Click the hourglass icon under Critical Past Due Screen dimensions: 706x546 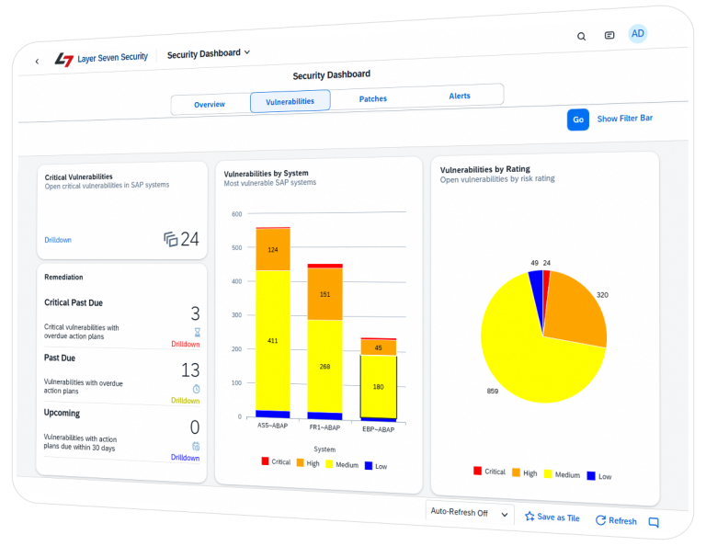point(198,332)
